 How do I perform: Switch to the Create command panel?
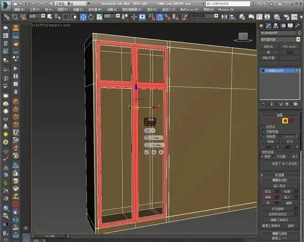(261, 26)
